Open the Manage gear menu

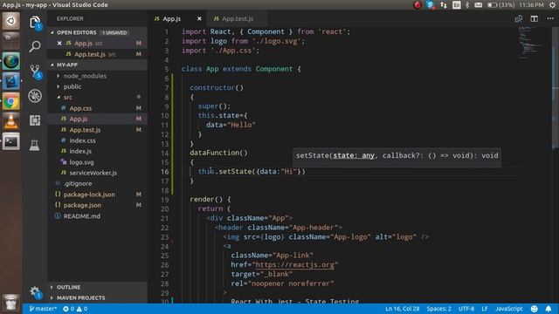click(x=35, y=292)
